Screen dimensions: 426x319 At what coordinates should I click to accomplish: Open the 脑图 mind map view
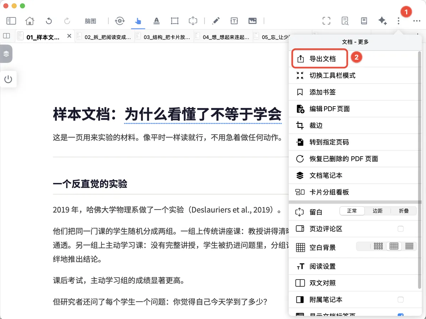[x=91, y=21]
